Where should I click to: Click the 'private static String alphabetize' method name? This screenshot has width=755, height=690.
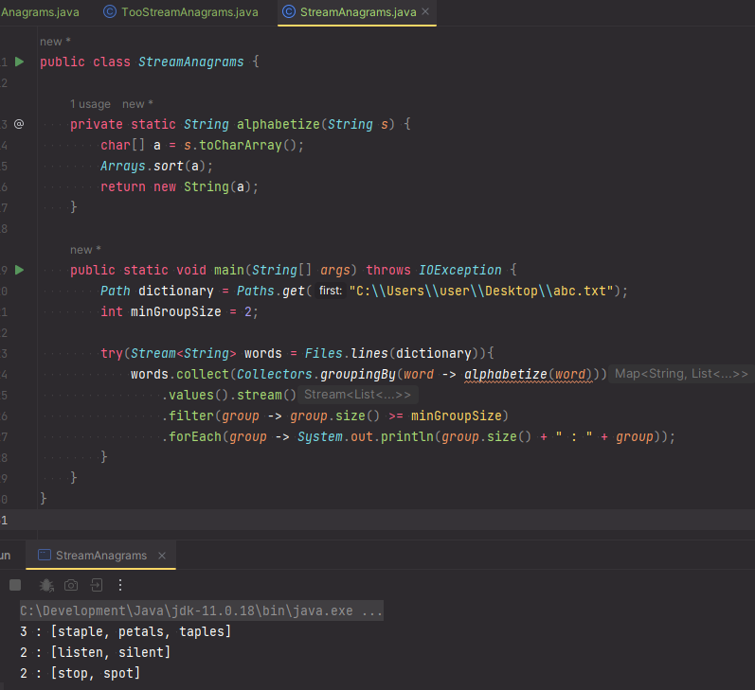pyautogui.click(x=279, y=124)
